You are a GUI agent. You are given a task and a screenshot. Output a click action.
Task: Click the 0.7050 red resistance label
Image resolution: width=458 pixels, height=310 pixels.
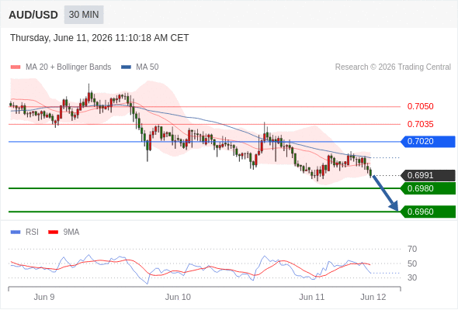(x=420, y=106)
